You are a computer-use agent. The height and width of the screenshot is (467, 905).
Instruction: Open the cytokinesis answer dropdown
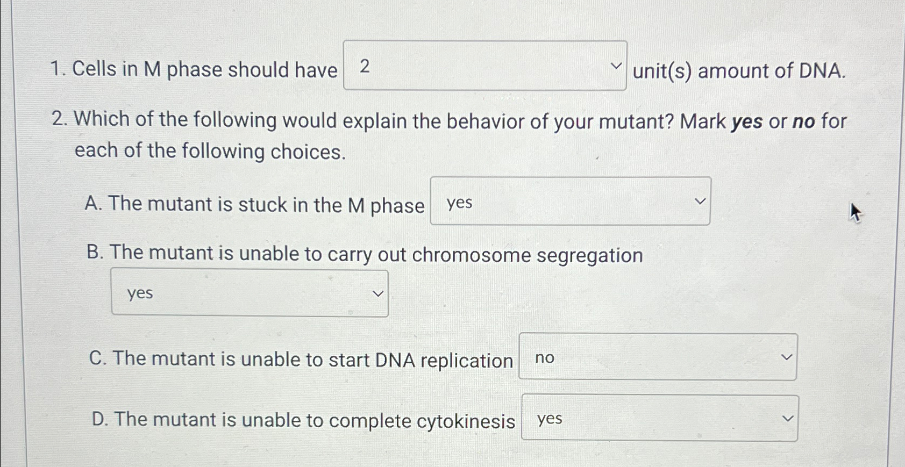pos(659,419)
